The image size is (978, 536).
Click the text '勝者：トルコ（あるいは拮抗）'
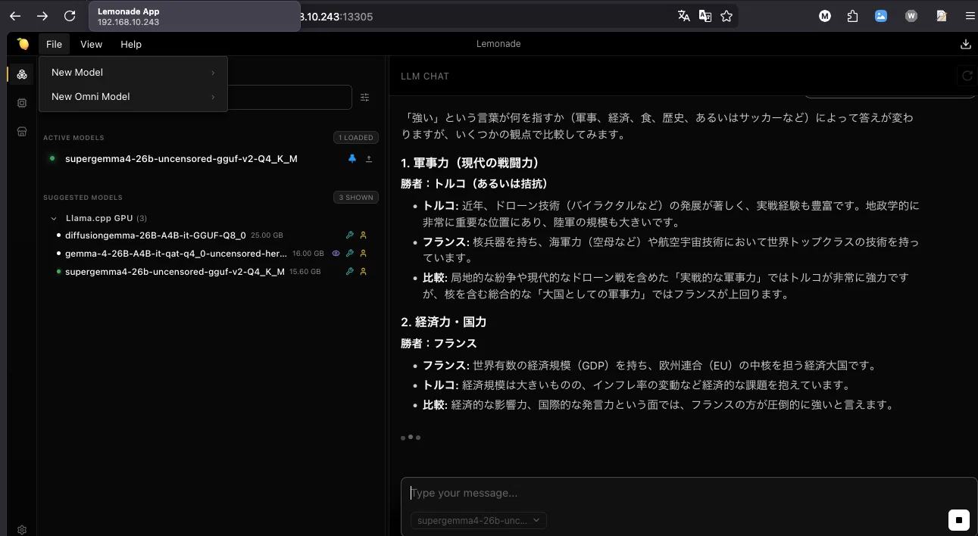(x=474, y=183)
